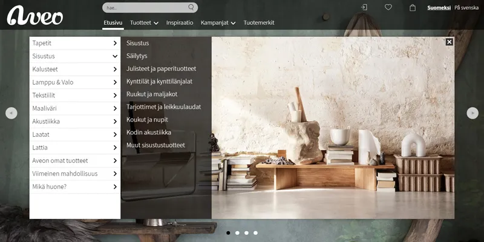
Task: Advance to next slide with right arrow
Action: [x=473, y=113]
